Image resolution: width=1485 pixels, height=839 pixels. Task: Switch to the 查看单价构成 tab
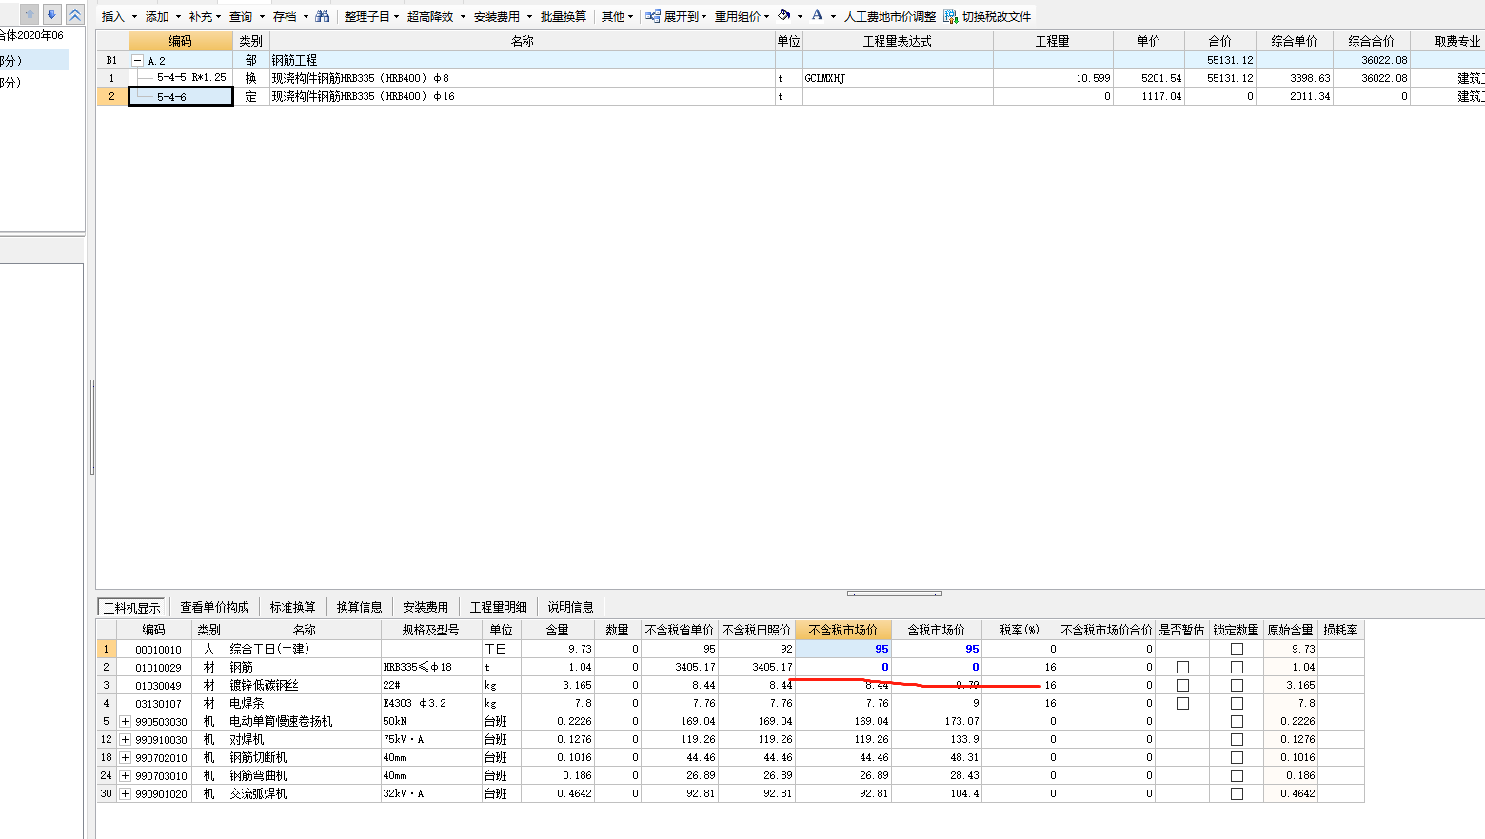pos(214,607)
